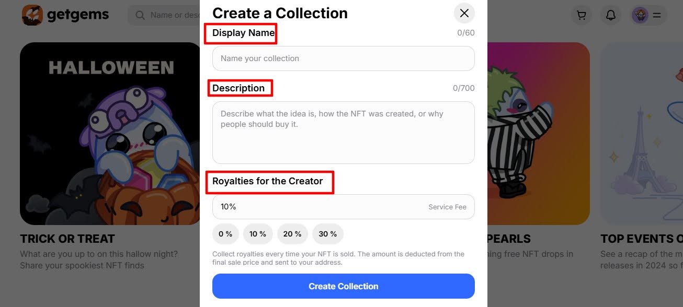Select 20 % royalty option

(292, 234)
